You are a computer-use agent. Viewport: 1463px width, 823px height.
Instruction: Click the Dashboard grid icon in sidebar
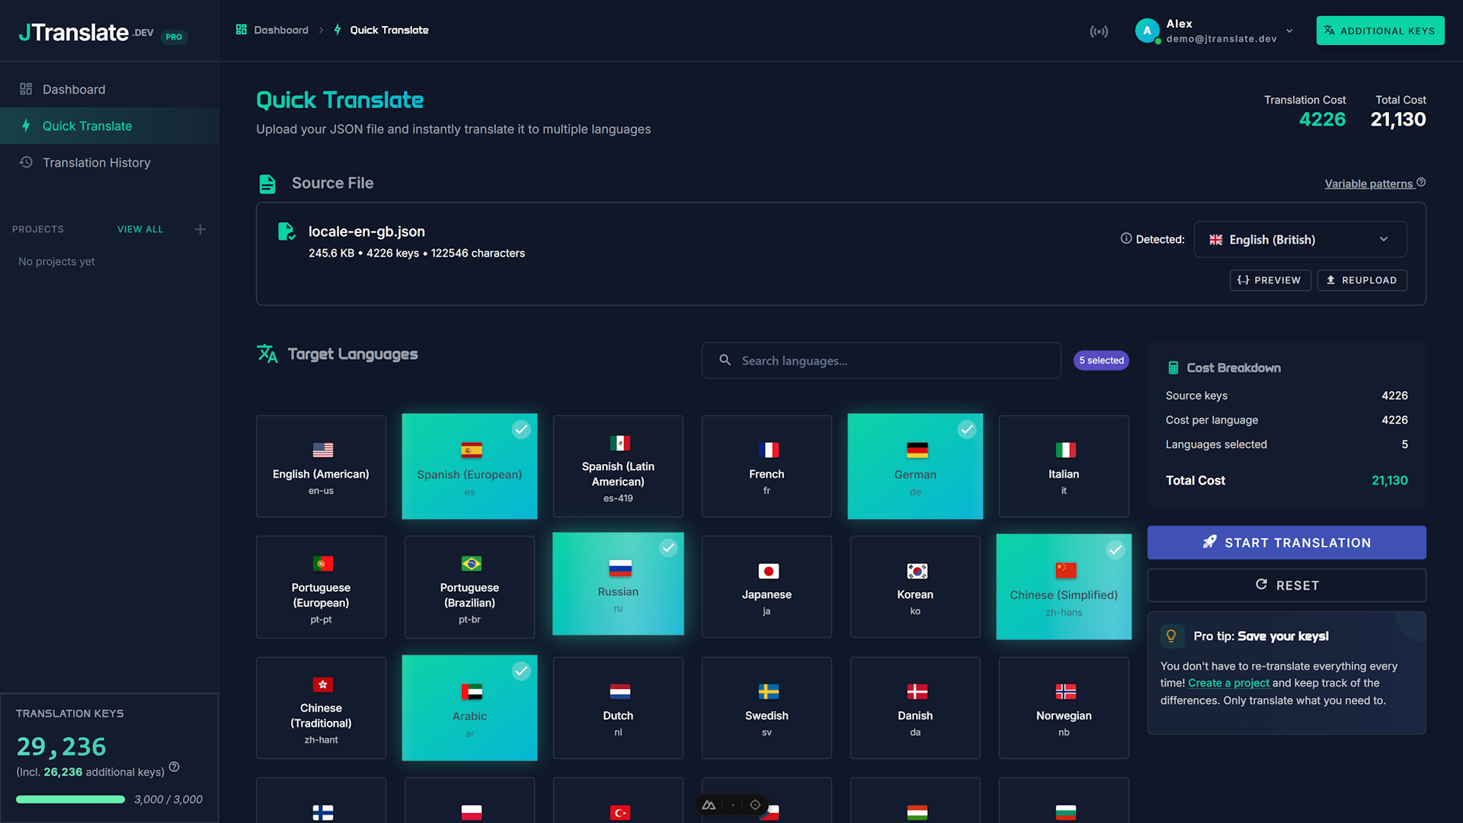(x=26, y=89)
